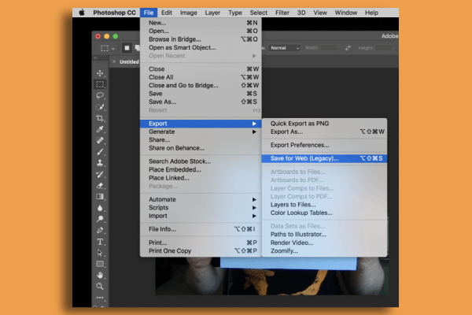Viewport: 472px width, 315px height.
Task: Expand the Automate submenu
Action: [201, 199]
